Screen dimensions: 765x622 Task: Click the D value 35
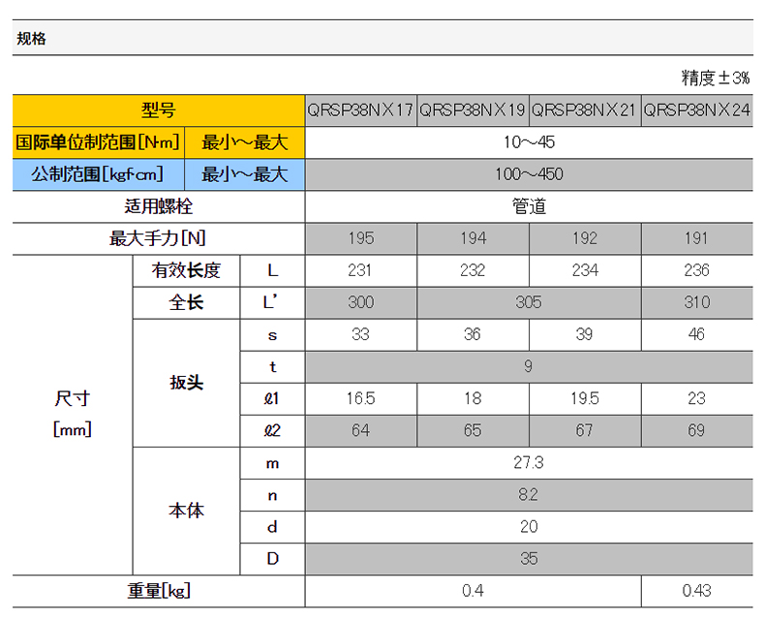529,558
